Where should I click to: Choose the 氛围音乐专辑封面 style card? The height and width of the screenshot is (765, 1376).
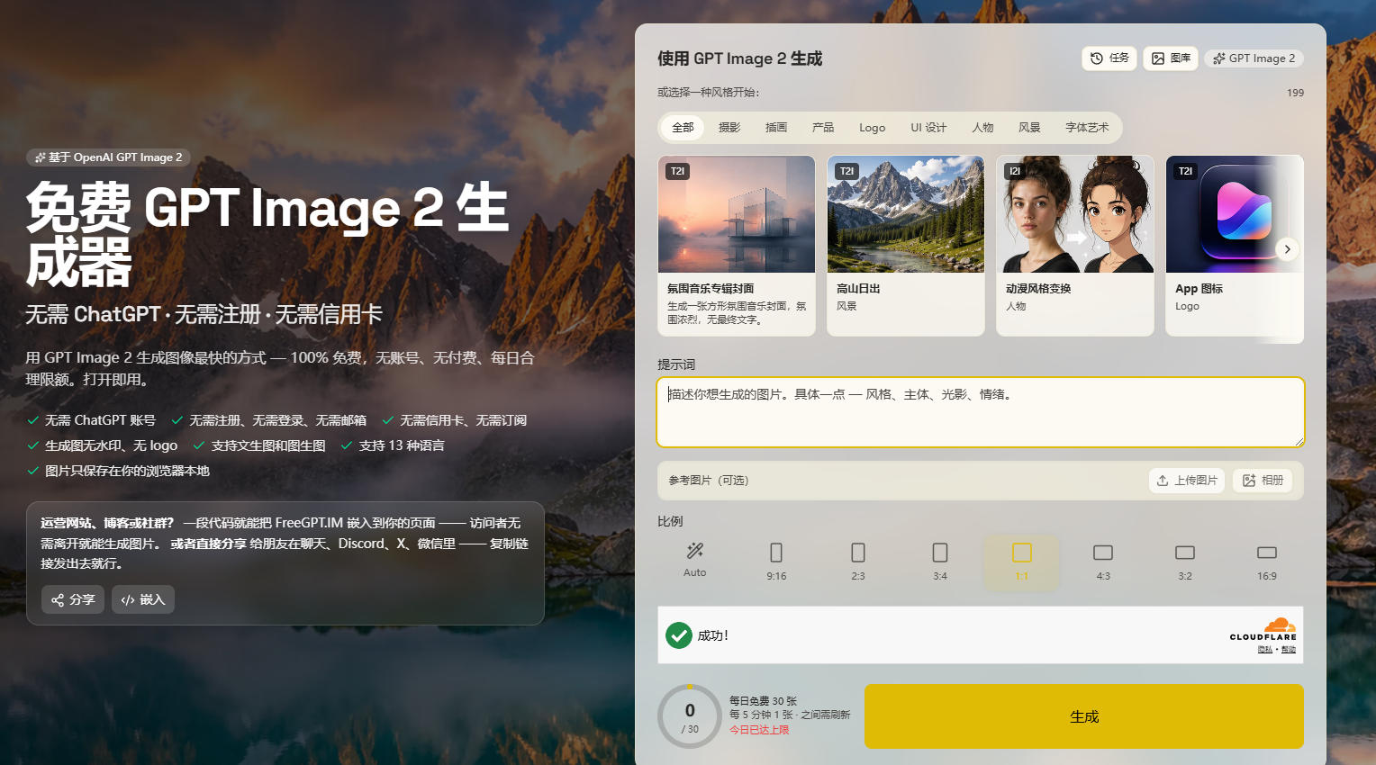737,246
